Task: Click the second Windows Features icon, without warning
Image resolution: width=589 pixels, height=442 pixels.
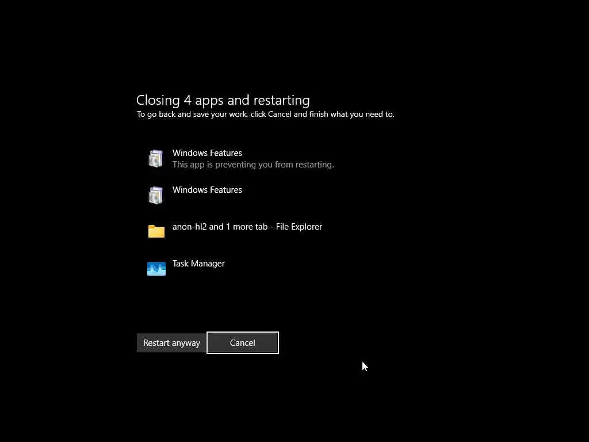Action: pyautogui.click(x=156, y=195)
